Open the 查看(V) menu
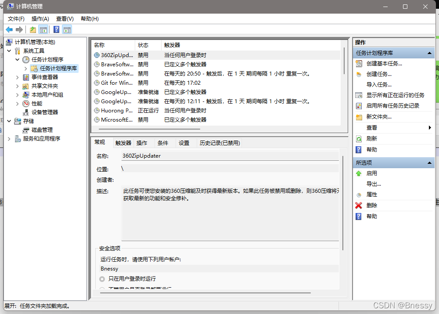439x314 pixels. coord(65,19)
